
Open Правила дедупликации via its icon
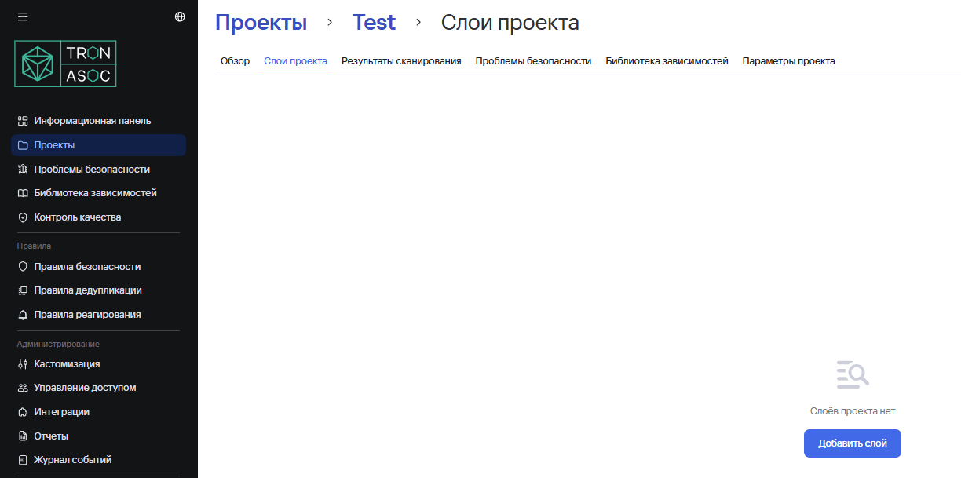tap(22, 290)
